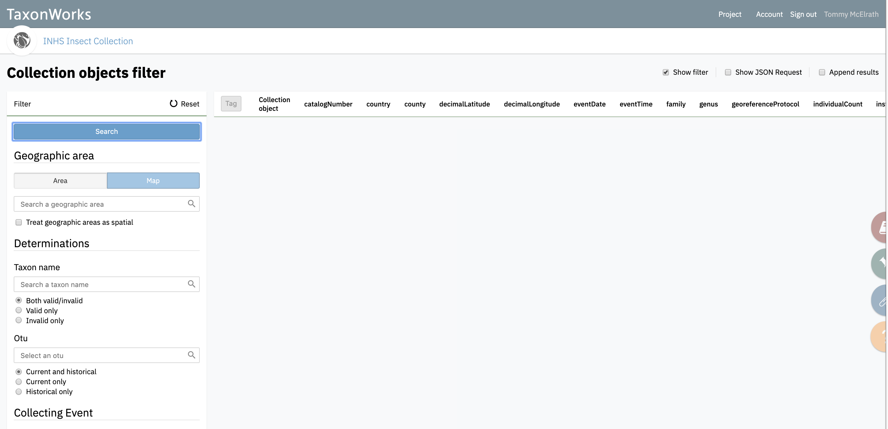888x429 pixels.
Task: Select the Invalid only option
Action: pyautogui.click(x=19, y=320)
